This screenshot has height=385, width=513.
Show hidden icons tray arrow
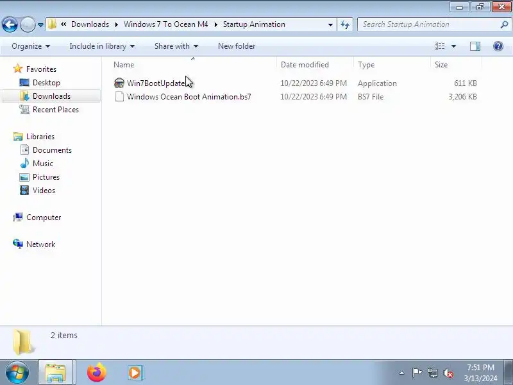coord(401,373)
